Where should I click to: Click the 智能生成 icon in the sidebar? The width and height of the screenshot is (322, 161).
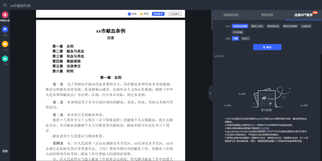pyautogui.click(x=5, y=15)
